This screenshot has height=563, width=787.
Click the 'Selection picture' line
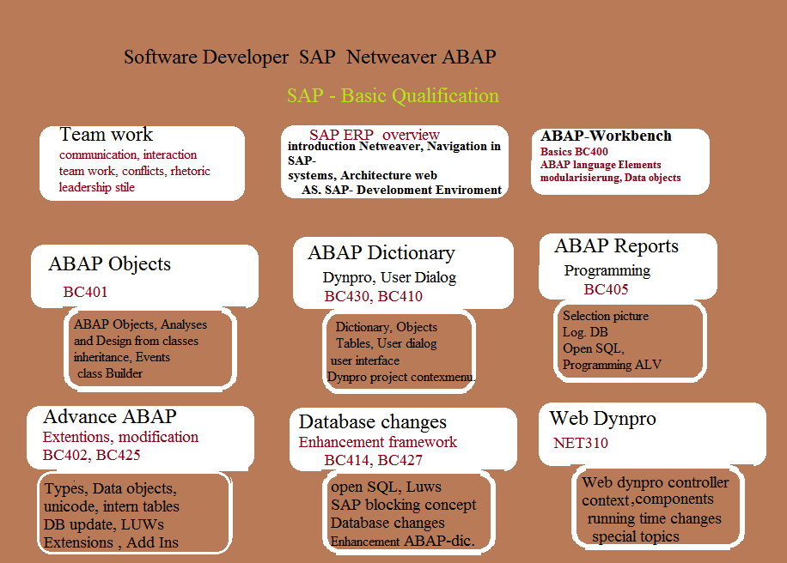click(x=606, y=316)
